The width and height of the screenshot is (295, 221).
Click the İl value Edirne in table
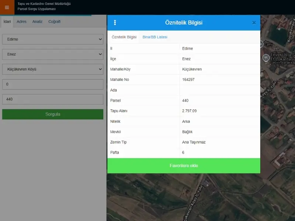[x=187, y=49]
